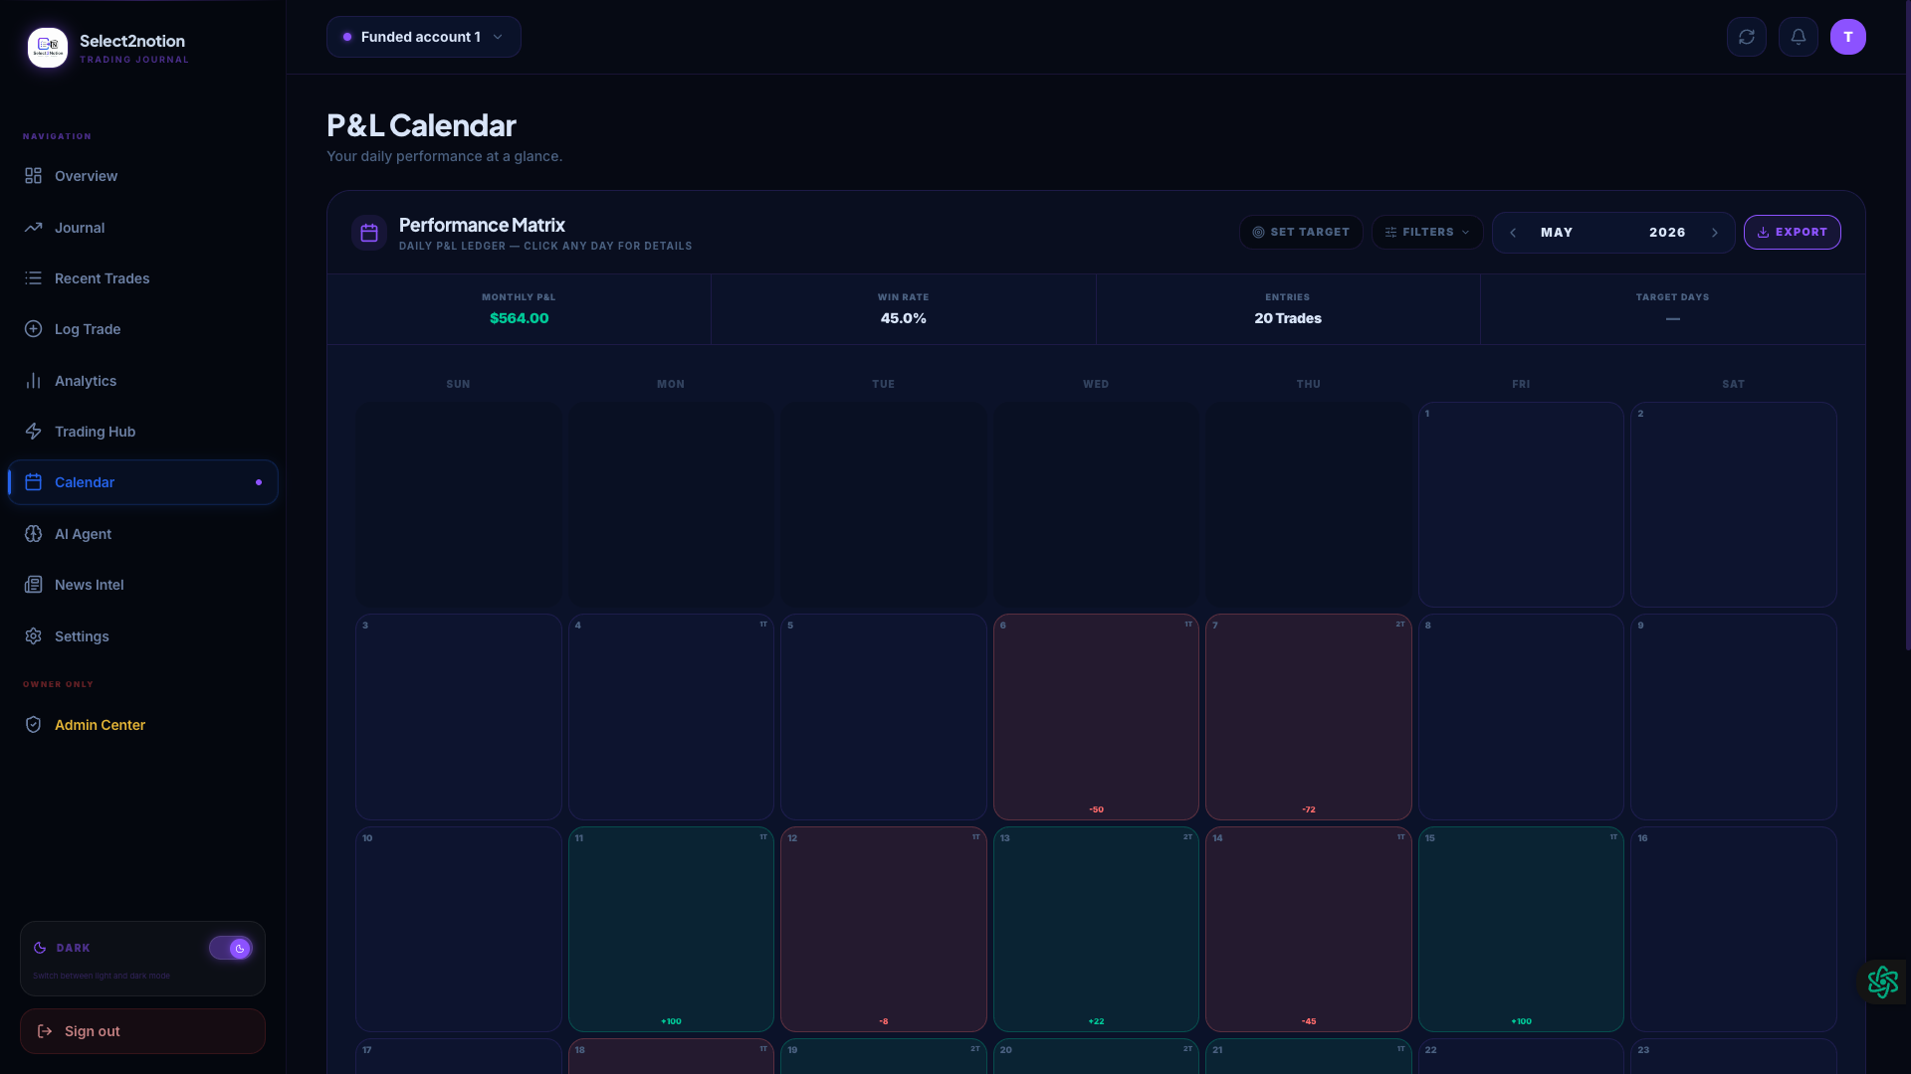
Task: Toggle the dark mode switch
Action: tap(231, 949)
